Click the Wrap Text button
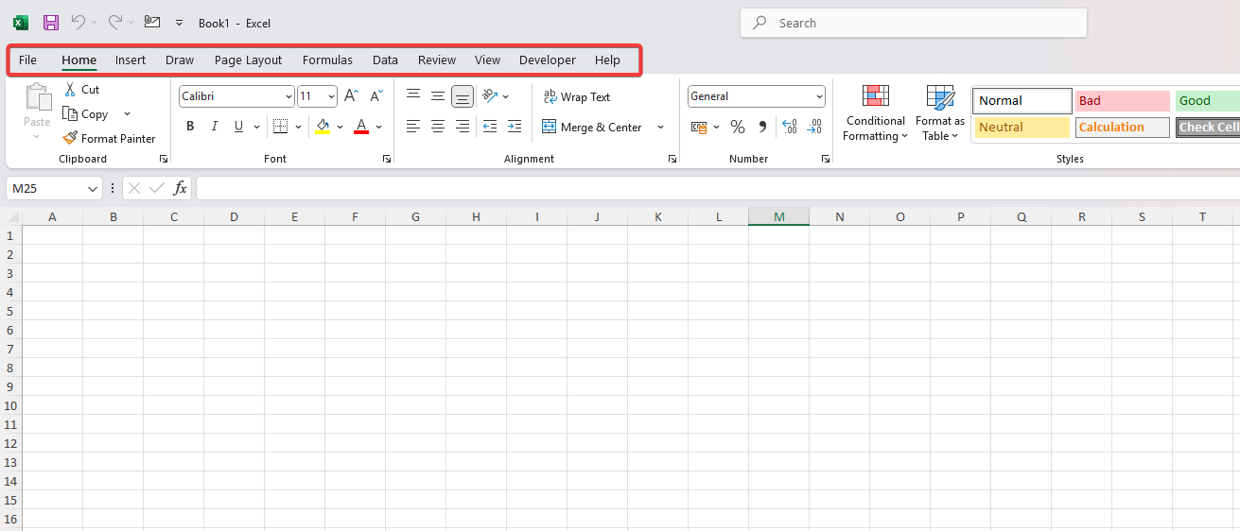 coord(577,96)
